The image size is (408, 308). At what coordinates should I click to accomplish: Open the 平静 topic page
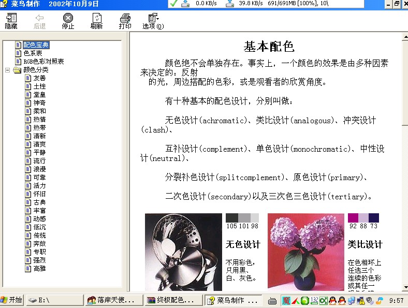tap(39, 153)
